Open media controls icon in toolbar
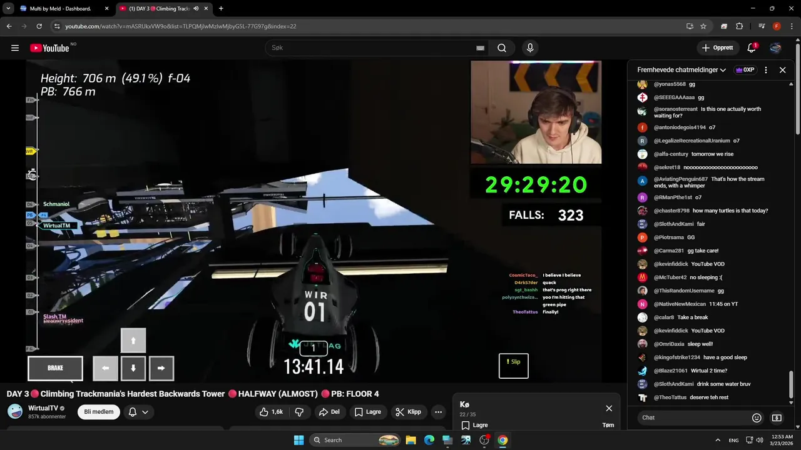The image size is (801, 450). 762,26
